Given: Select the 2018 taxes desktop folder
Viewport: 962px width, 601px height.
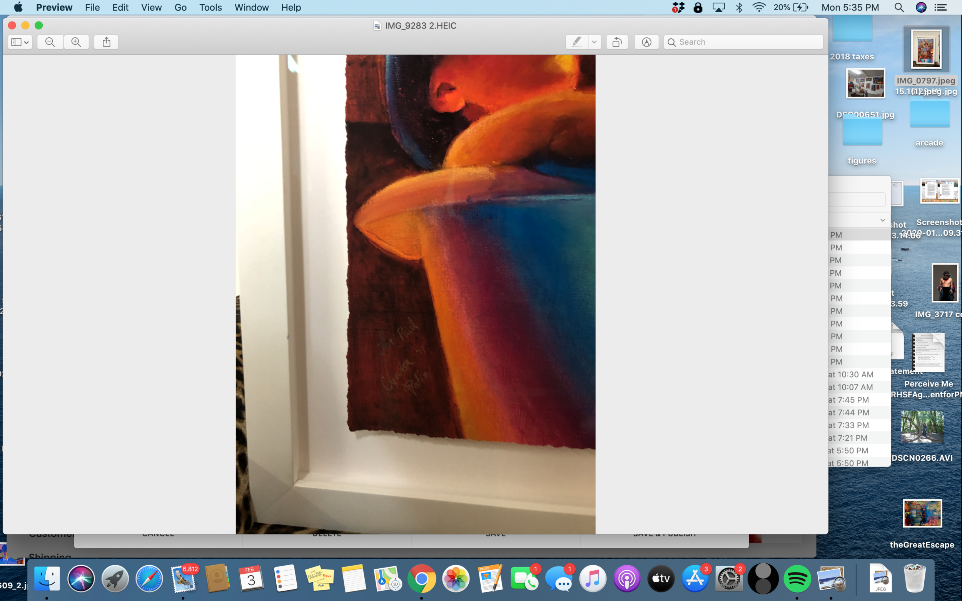Looking at the screenshot, I should [852, 38].
